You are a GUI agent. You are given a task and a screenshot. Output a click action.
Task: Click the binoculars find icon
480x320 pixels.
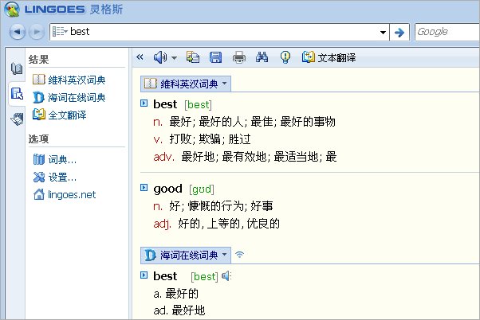tap(262, 57)
